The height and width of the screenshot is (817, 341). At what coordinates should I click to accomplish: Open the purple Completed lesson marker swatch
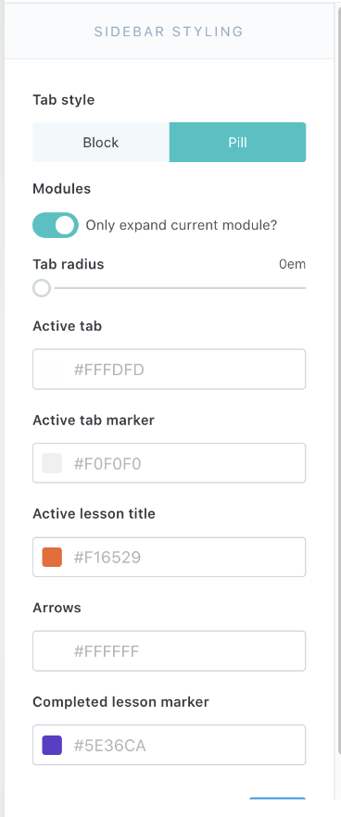(52, 745)
